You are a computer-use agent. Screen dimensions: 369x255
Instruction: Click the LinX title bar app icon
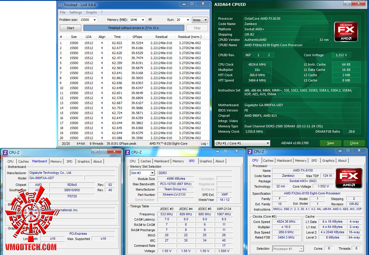click(60, 5)
